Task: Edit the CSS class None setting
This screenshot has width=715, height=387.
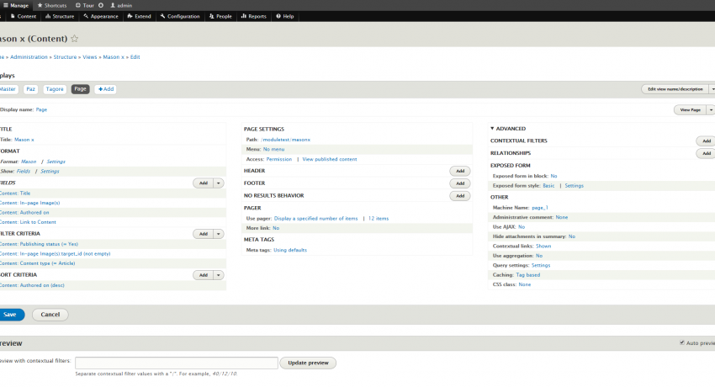Action: pyautogui.click(x=524, y=284)
